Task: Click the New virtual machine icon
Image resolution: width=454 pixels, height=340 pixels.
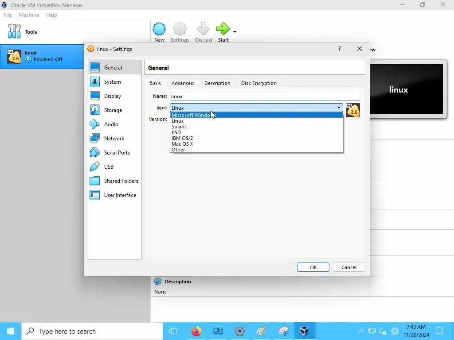Action: [x=159, y=29]
